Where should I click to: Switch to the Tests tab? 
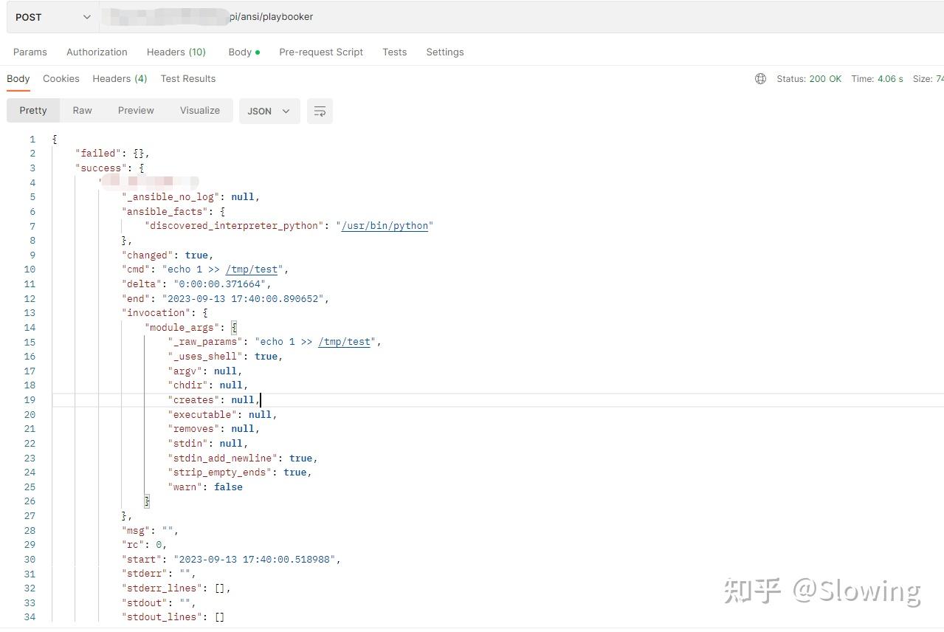[x=394, y=52]
